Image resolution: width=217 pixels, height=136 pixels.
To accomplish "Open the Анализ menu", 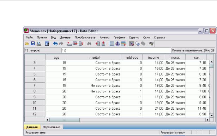I will coord(104,38).
